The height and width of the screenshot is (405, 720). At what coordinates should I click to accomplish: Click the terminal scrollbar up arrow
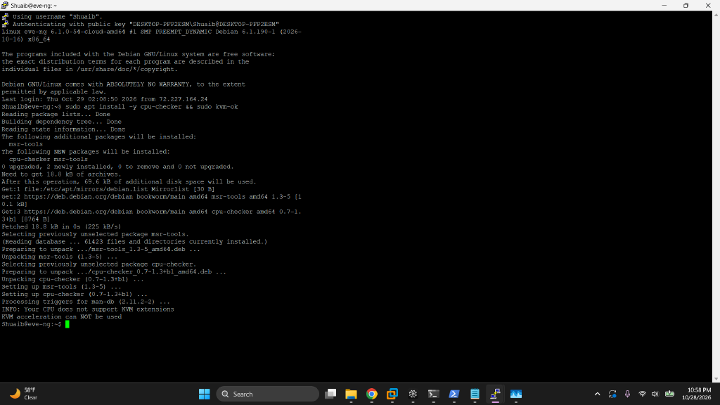click(716, 15)
